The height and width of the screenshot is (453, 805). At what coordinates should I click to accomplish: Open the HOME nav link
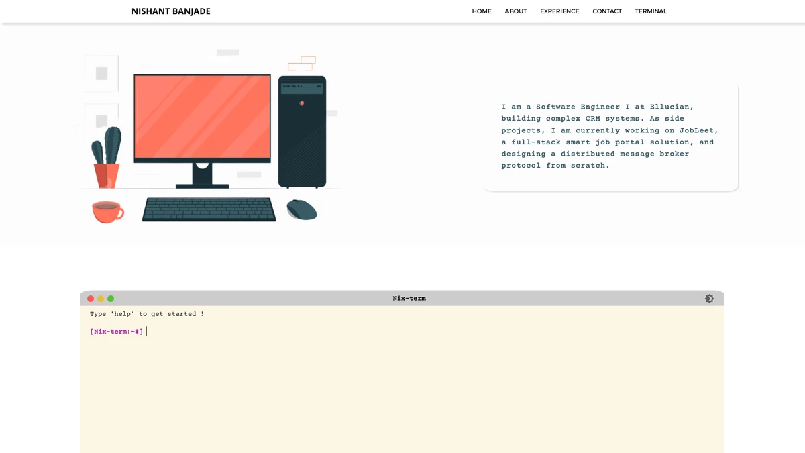click(482, 11)
